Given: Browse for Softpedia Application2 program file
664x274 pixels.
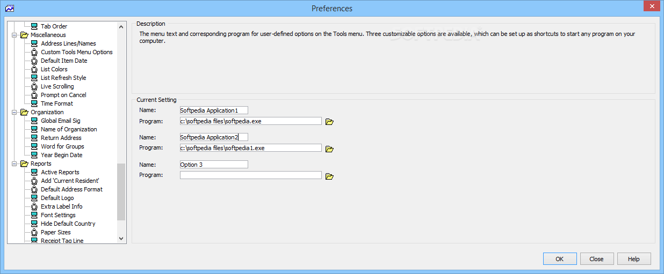Looking at the screenshot, I should pyautogui.click(x=330, y=149).
